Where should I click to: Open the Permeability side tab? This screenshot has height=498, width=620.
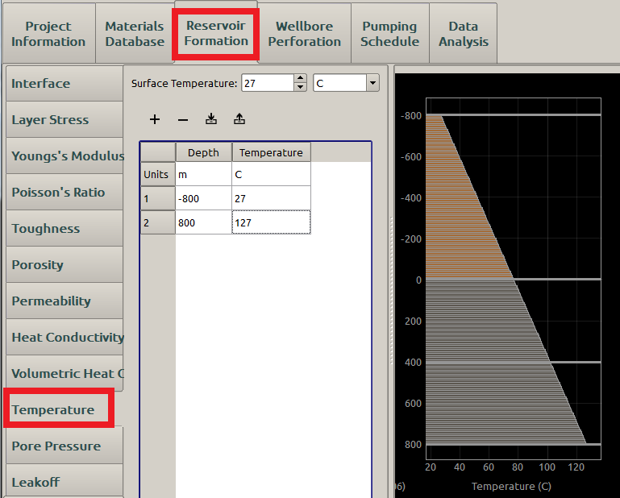(64, 301)
